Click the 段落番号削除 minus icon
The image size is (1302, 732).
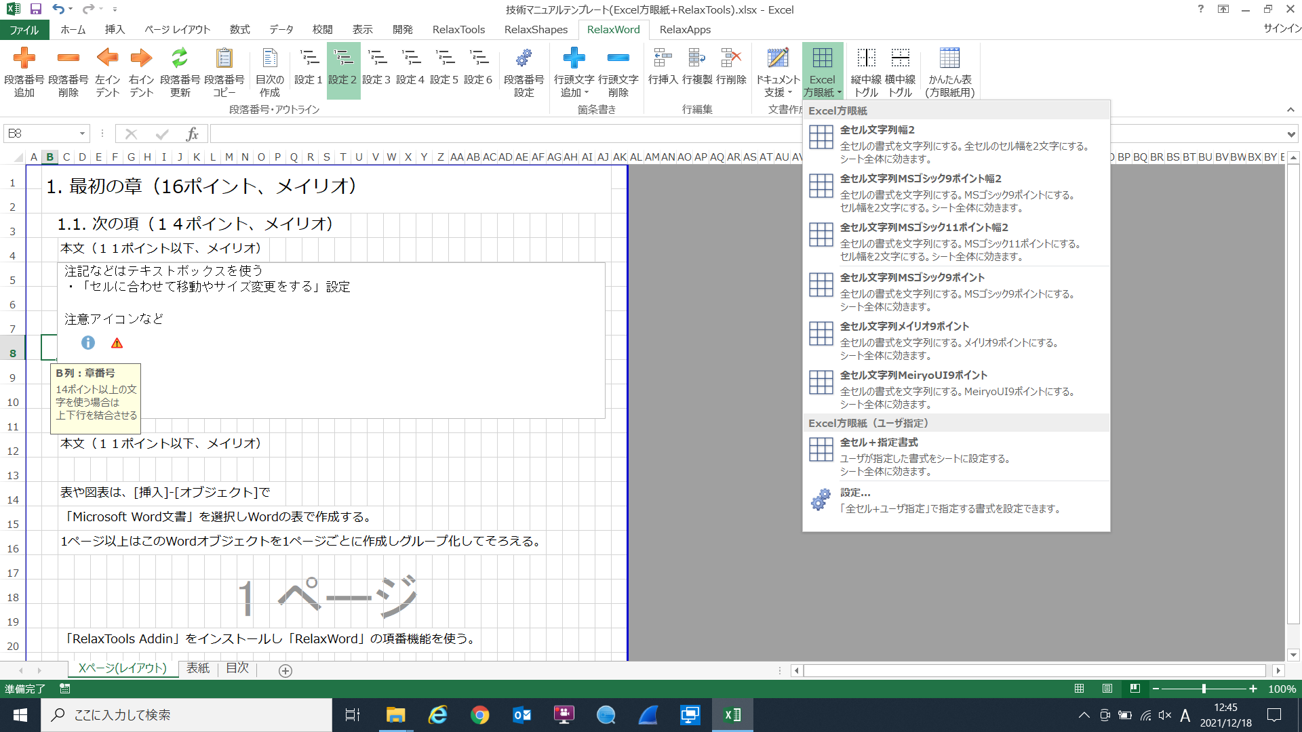[x=68, y=59]
